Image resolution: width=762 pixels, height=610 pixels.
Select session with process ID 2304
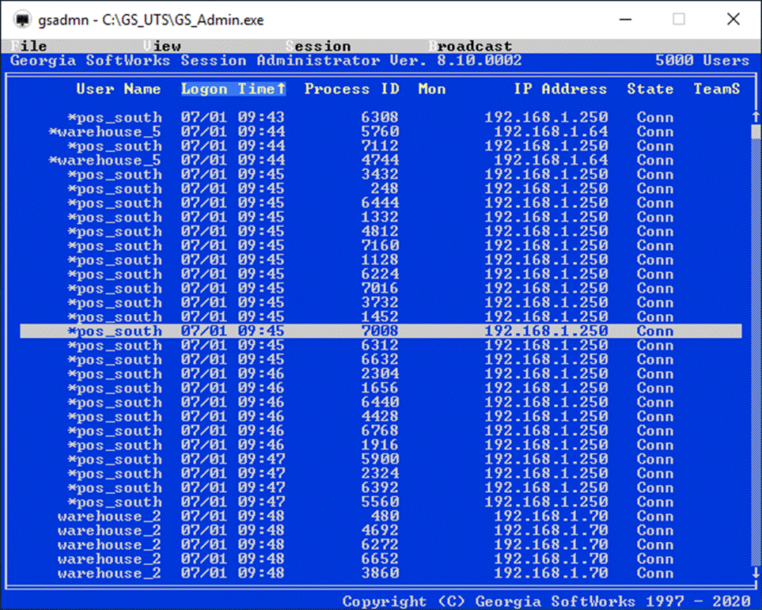tap(381, 373)
